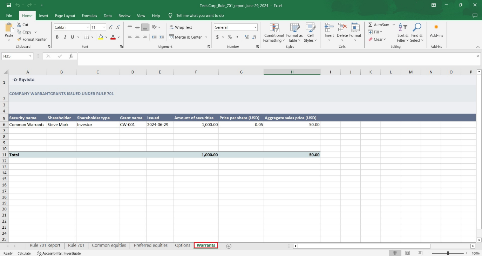Open Font dialog launcher
Image resolution: width=482 pixels, height=256 pixels.
pyautogui.click(x=121, y=47)
